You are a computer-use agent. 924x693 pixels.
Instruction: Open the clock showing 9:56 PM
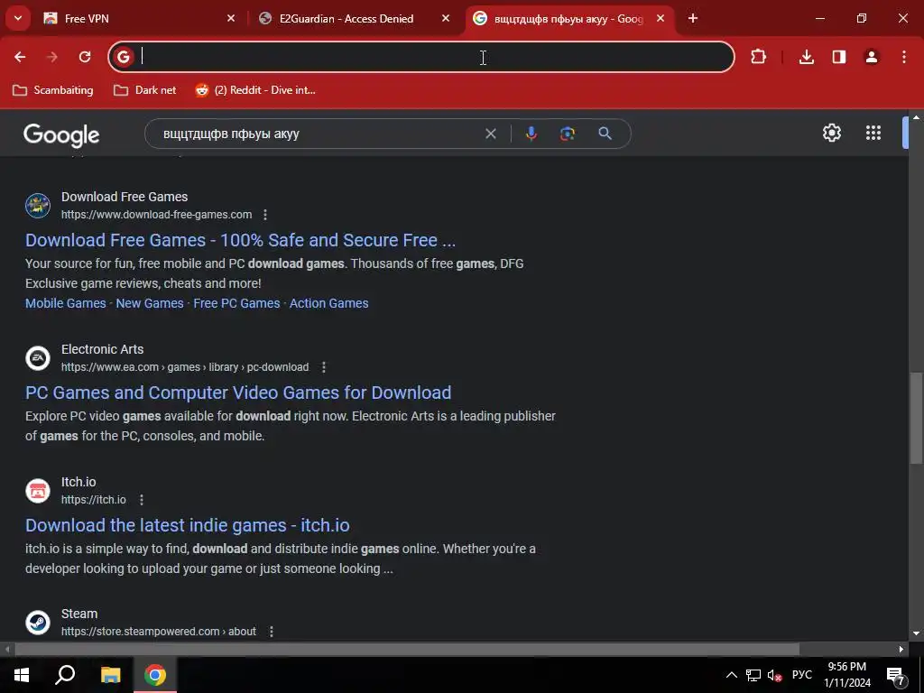click(846, 675)
